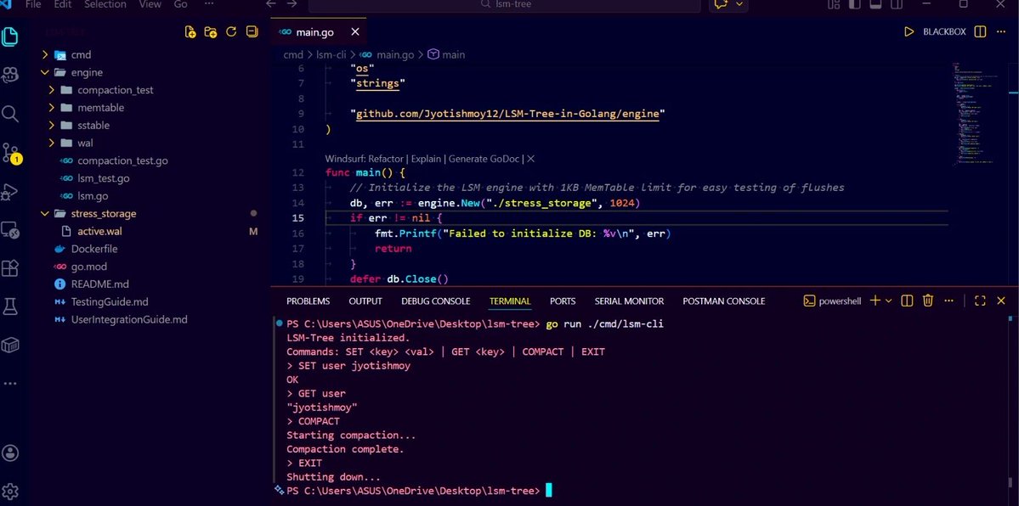The image size is (1019, 506).
Task: Open the chat icon in title bar
Action: 721,4
